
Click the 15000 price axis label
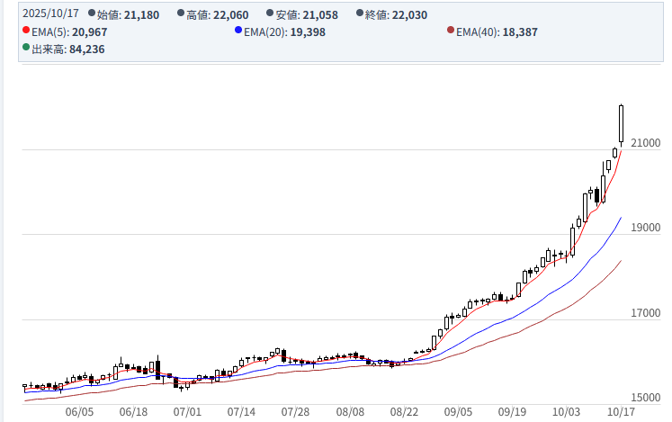click(645, 397)
